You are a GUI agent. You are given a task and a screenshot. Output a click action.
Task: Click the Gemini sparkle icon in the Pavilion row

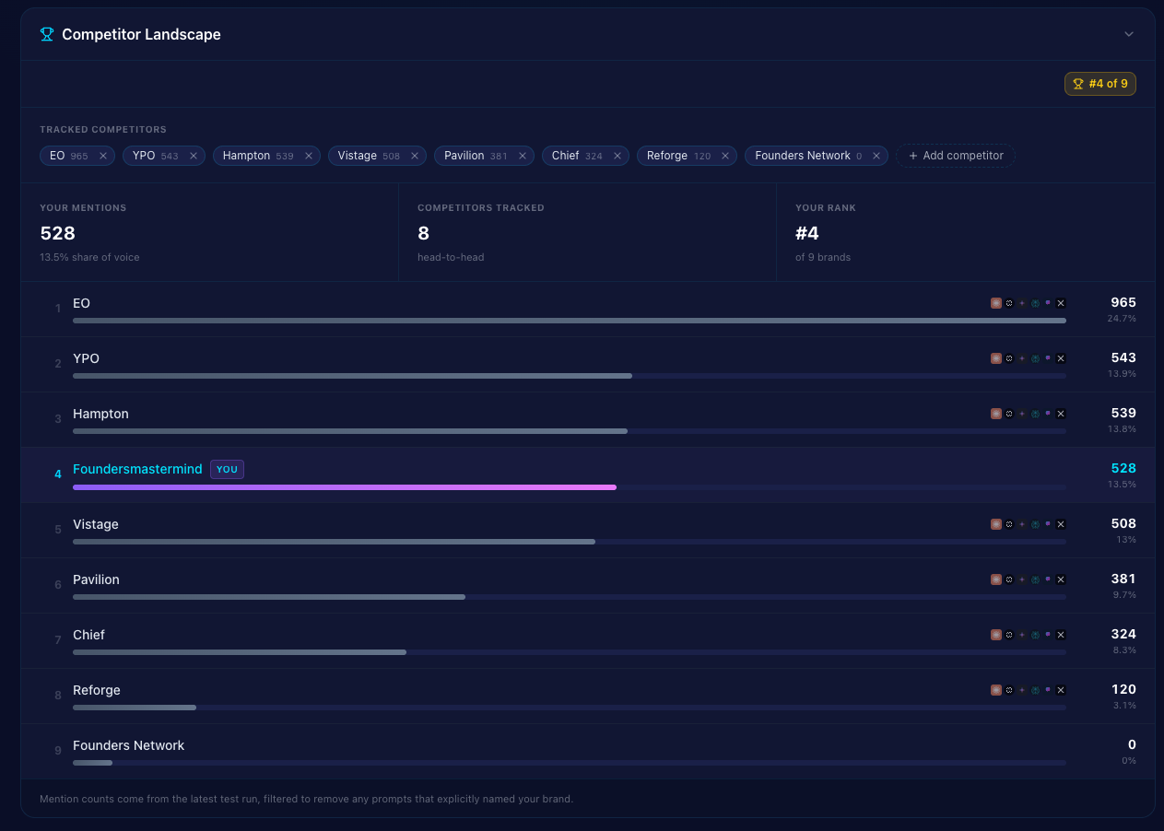click(x=1022, y=579)
